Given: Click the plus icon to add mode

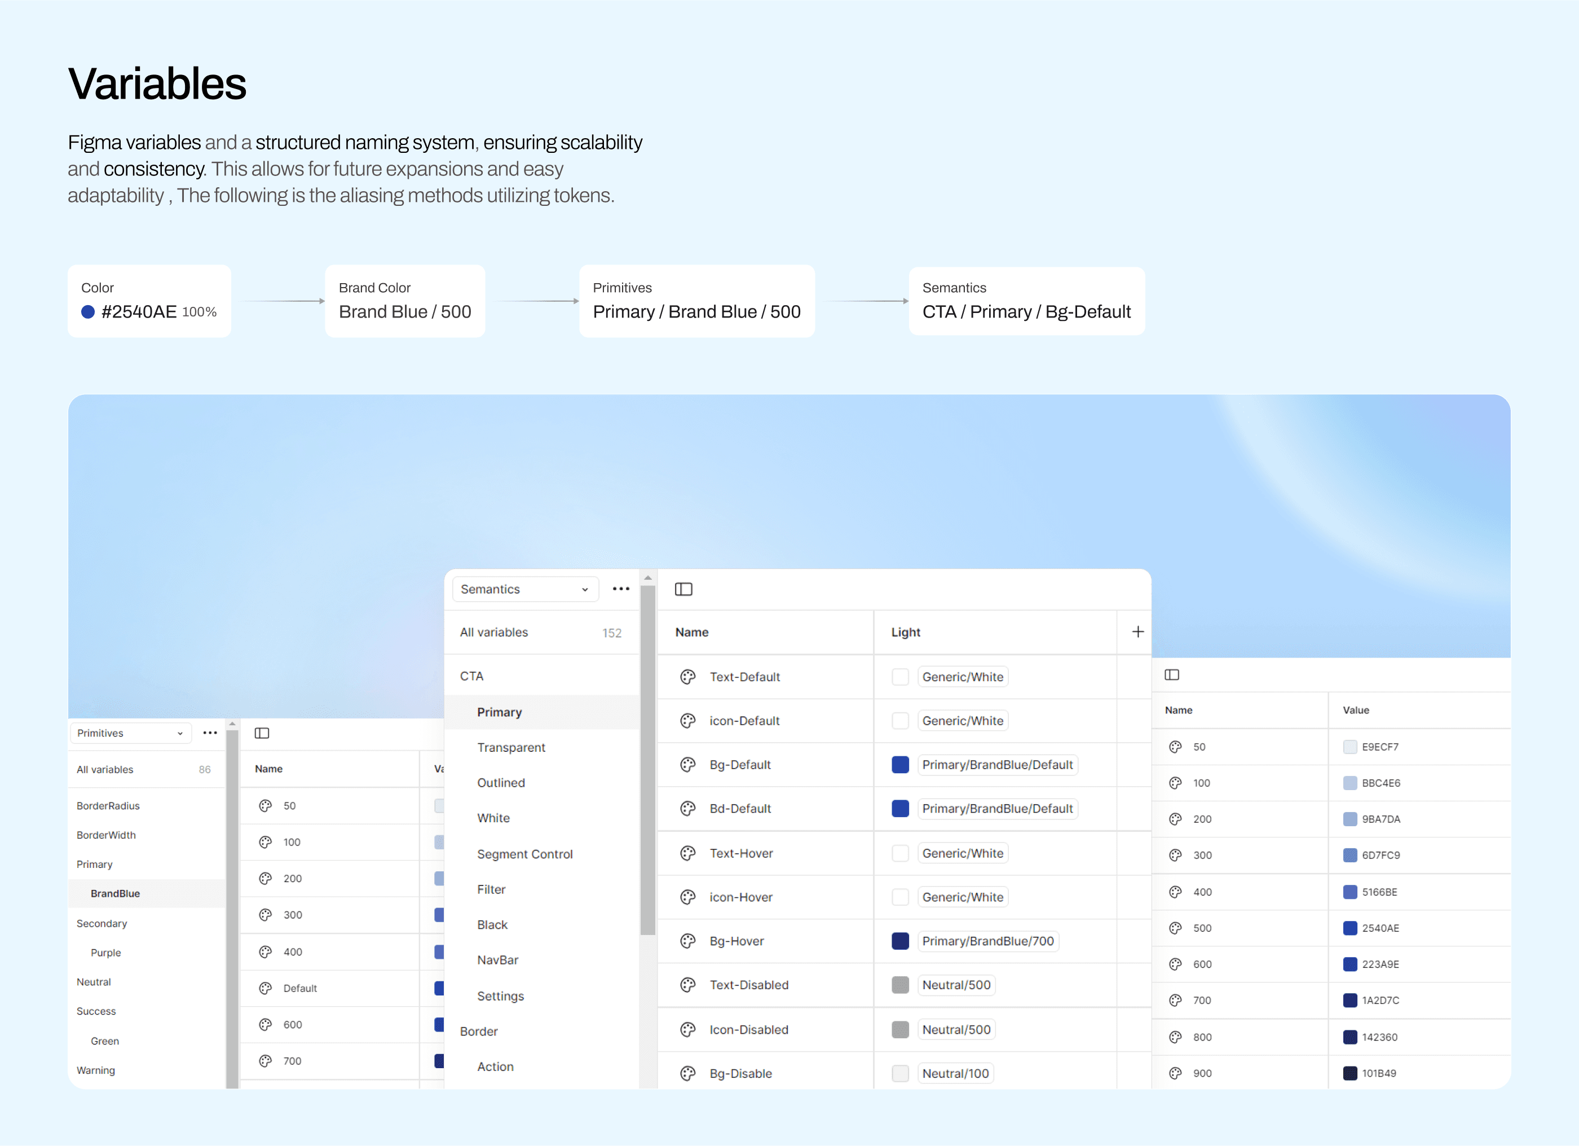Looking at the screenshot, I should [x=1137, y=632].
